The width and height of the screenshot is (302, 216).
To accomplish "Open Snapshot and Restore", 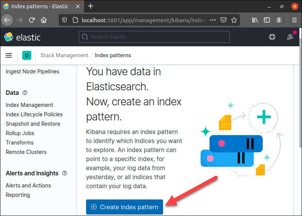I will [33, 124].
